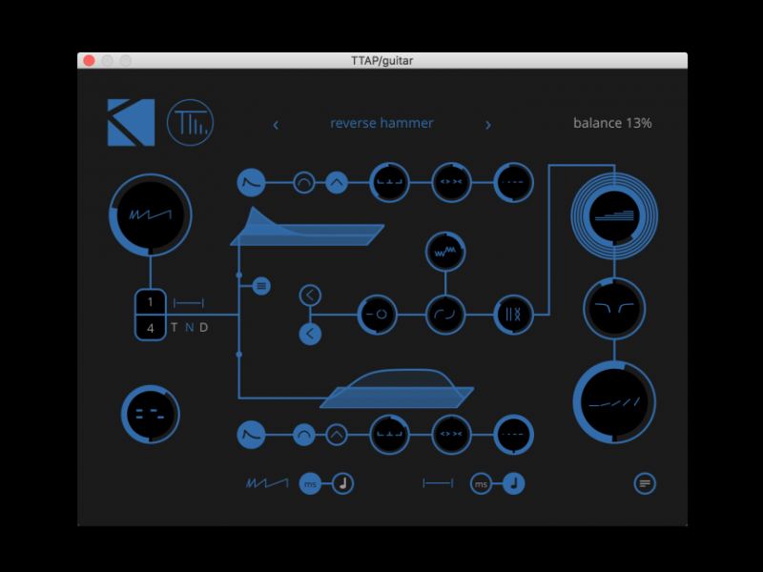Select the options icon at the bottom right
The height and width of the screenshot is (572, 763).
click(645, 483)
